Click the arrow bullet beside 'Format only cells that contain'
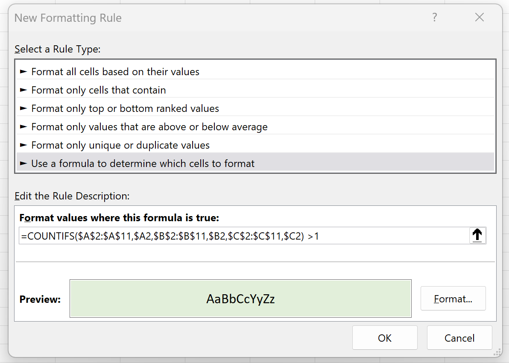The height and width of the screenshot is (363, 509). [23, 90]
